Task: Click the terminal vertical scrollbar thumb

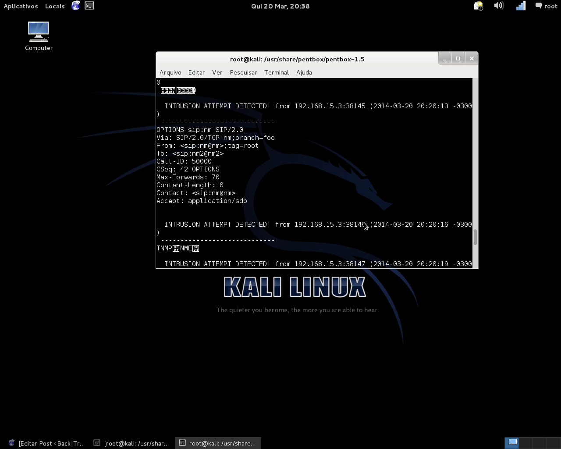Action: click(475, 237)
